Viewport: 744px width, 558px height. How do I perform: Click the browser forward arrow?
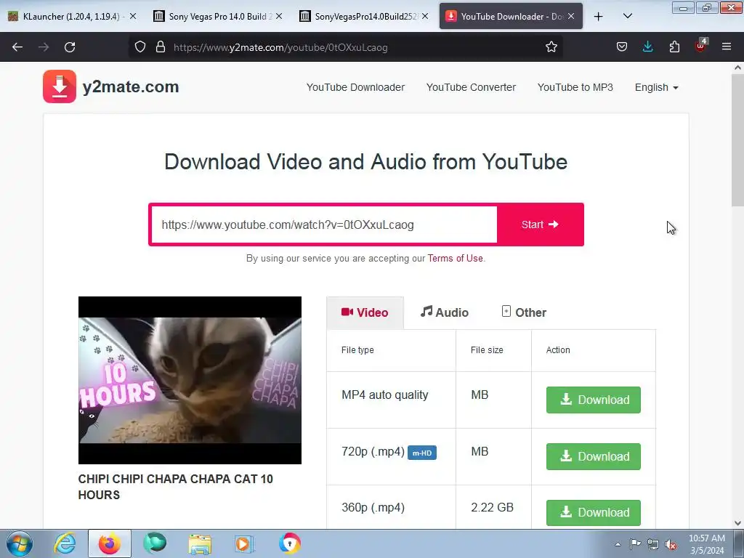click(44, 47)
